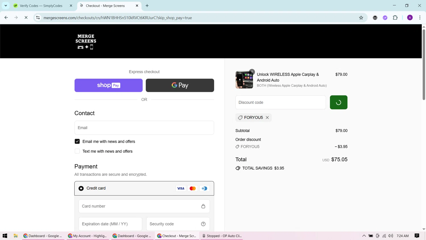Click the lock icon in Card number
Image resolution: width=426 pixels, height=240 pixels.
[203, 206]
